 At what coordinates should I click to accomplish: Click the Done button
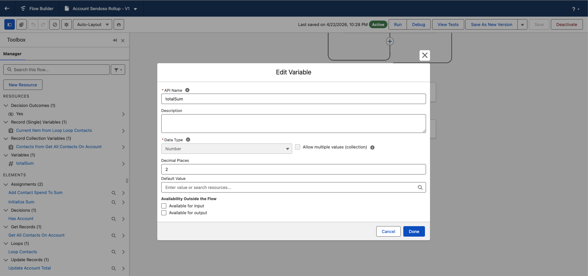414,232
